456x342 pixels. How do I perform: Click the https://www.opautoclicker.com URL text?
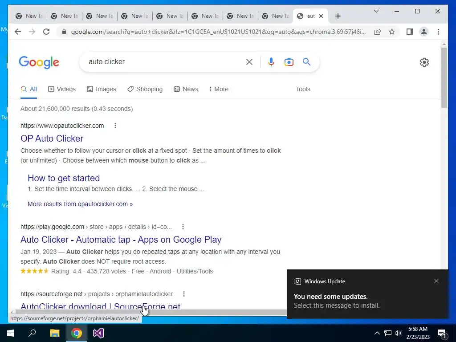pyautogui.click(x=62, y=126)
